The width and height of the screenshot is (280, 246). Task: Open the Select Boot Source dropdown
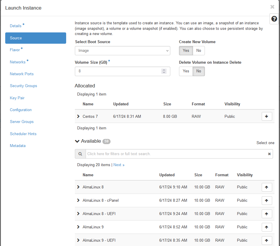(x=122, y=51)
